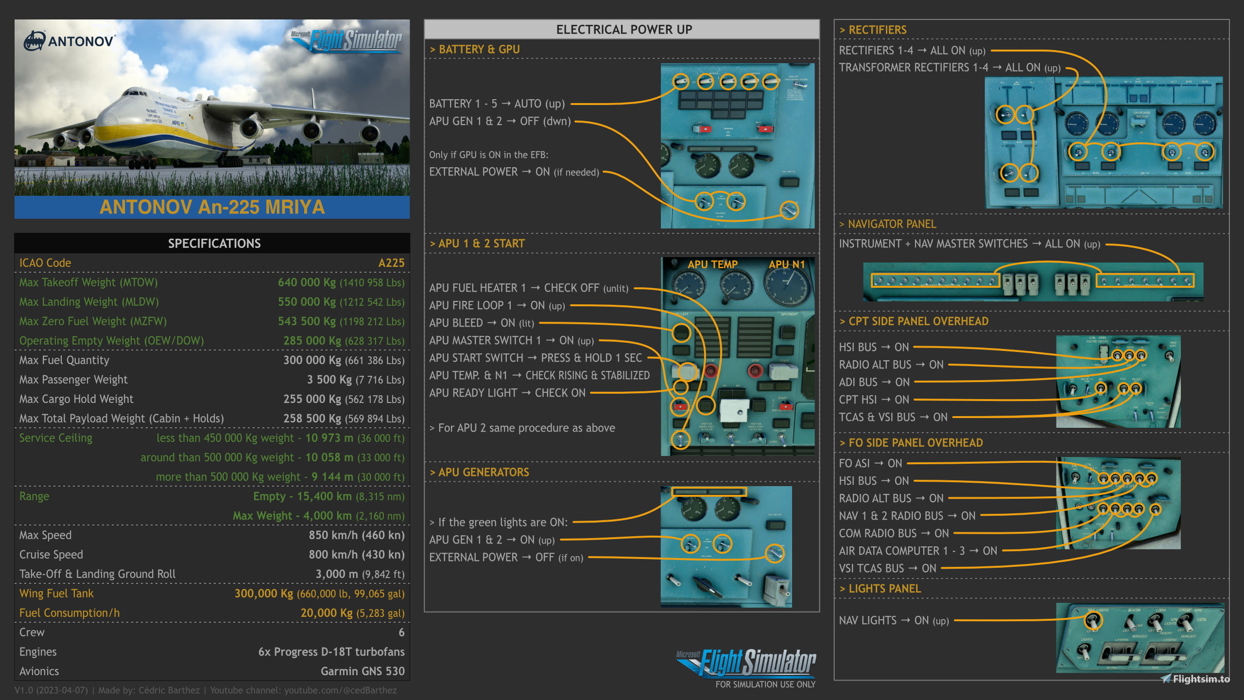Click the APU FUEL HEATER 1 step
The height and width of the screenshot is (700, 1244).
point(529,288)
